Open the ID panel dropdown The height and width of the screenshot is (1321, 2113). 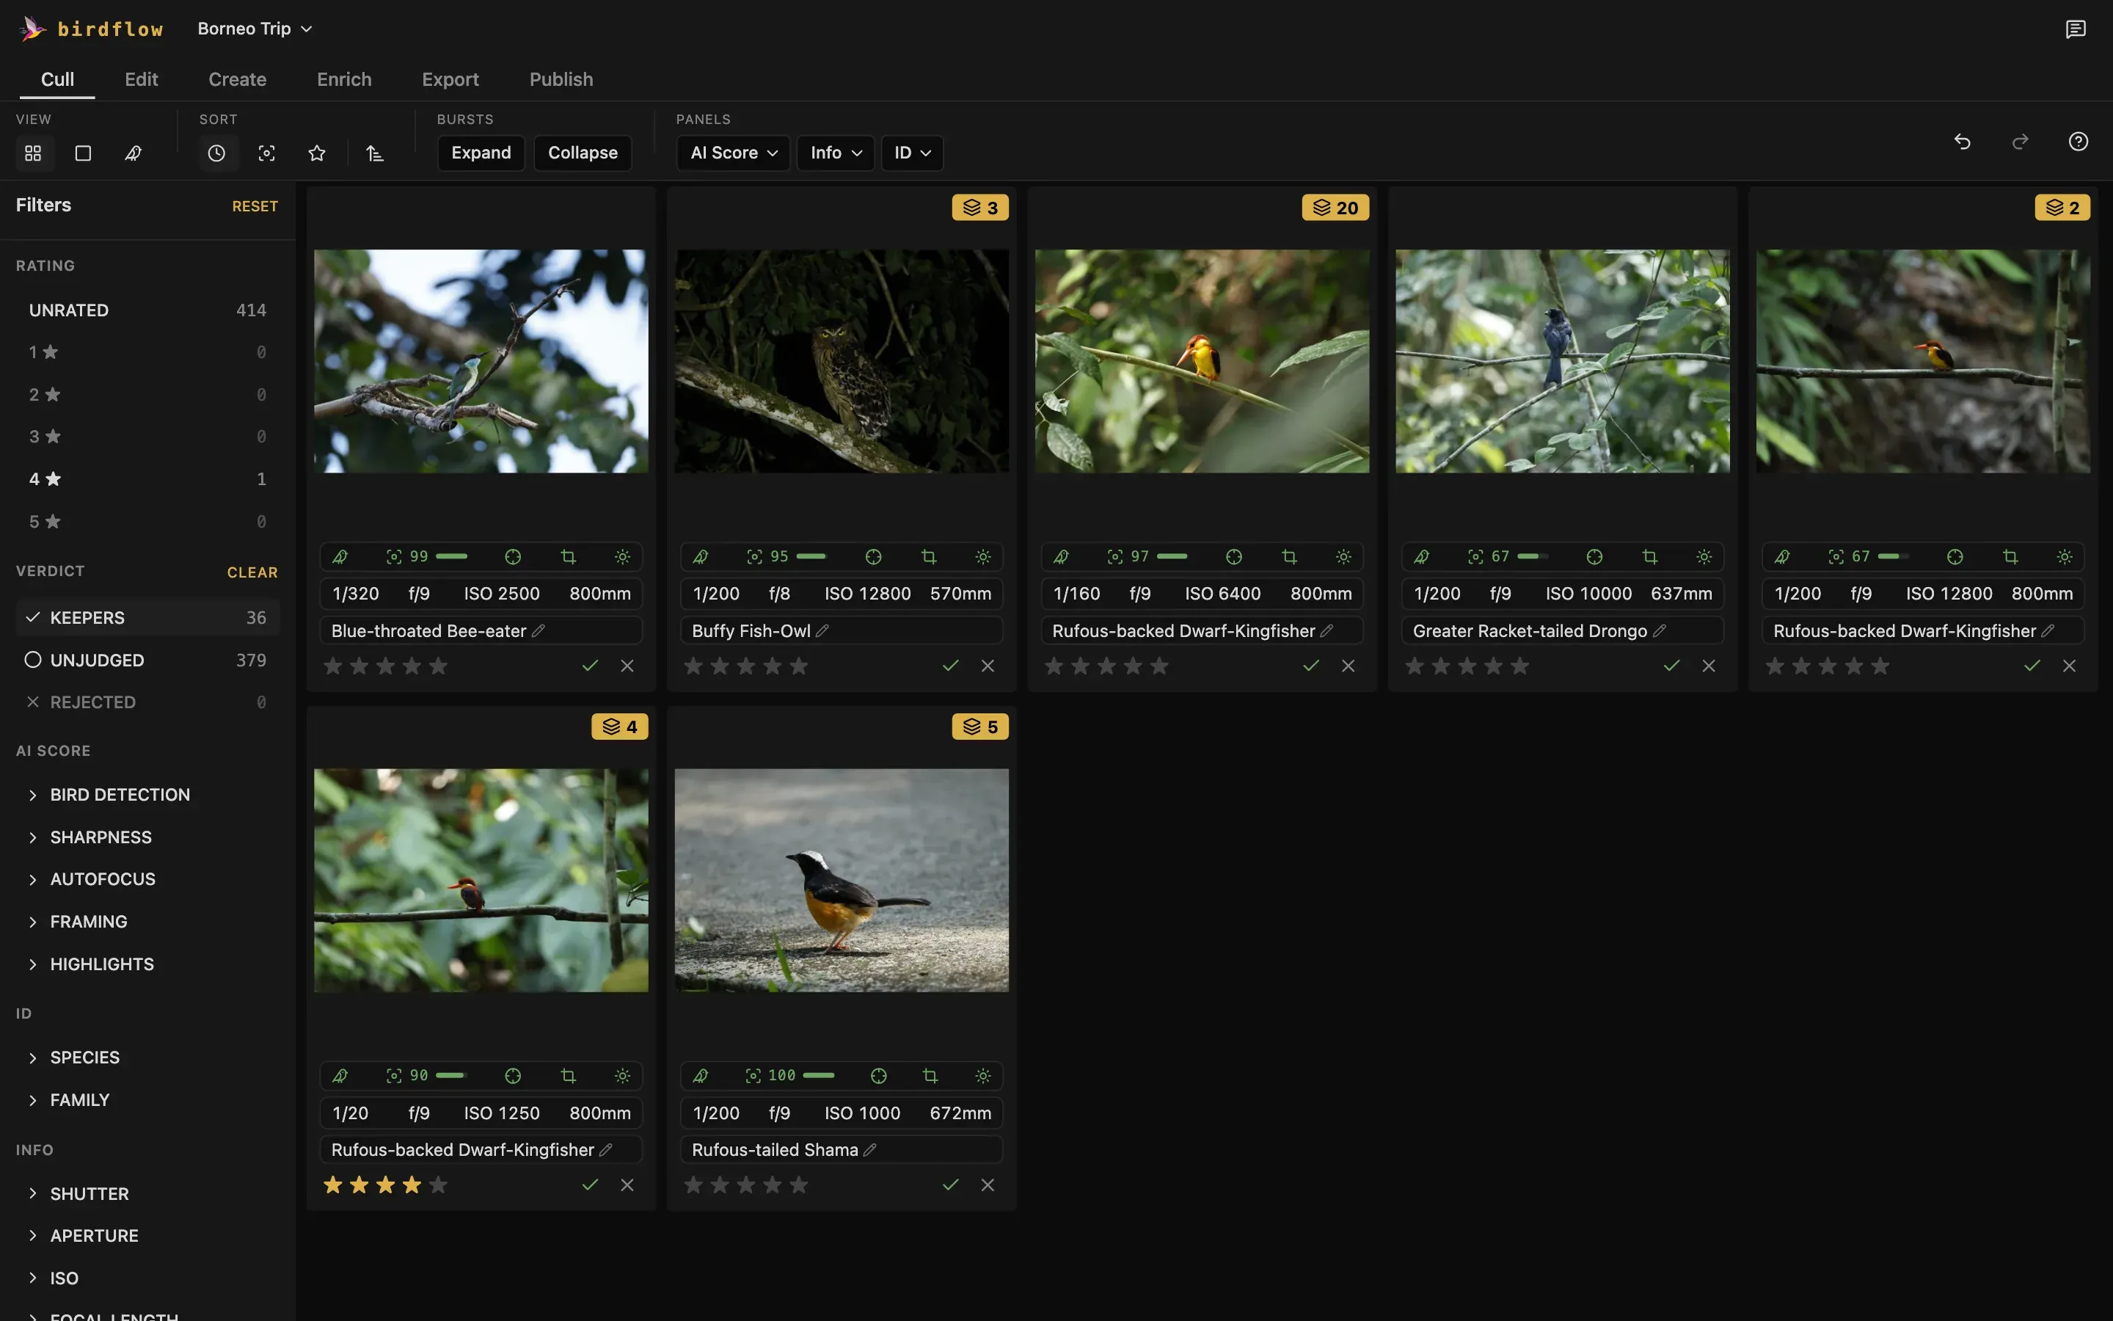click(x=913, y=153)
